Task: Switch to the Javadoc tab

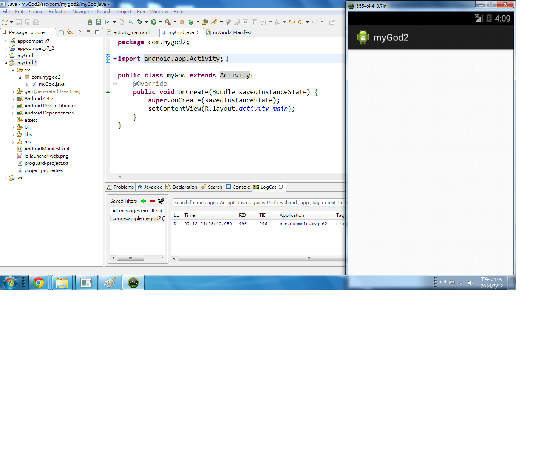Action: tap(150, 187)
